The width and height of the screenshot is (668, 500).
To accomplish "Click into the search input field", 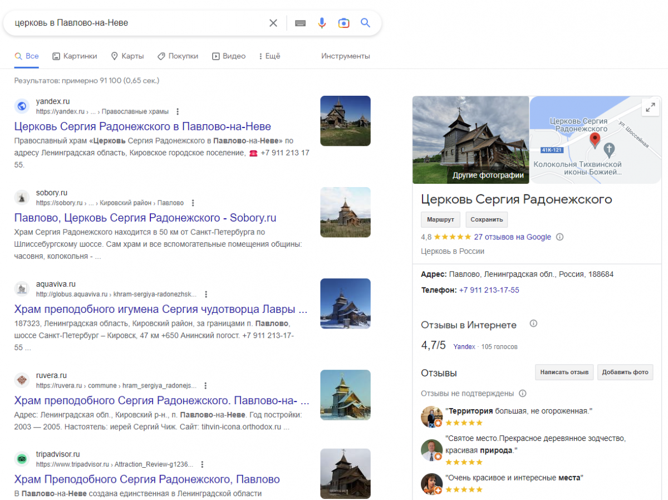I will coord(139,23).
